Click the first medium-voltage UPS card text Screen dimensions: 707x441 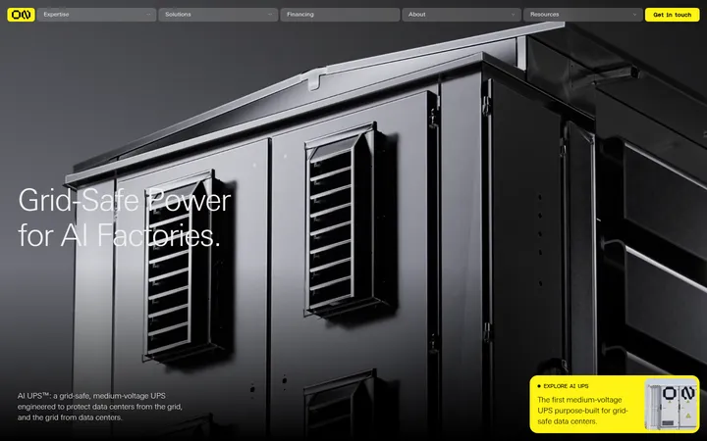[x=582, y=411]
